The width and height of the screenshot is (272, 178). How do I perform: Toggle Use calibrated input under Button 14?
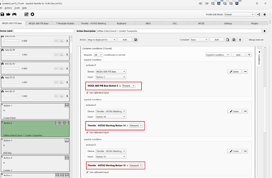point(87,132)
